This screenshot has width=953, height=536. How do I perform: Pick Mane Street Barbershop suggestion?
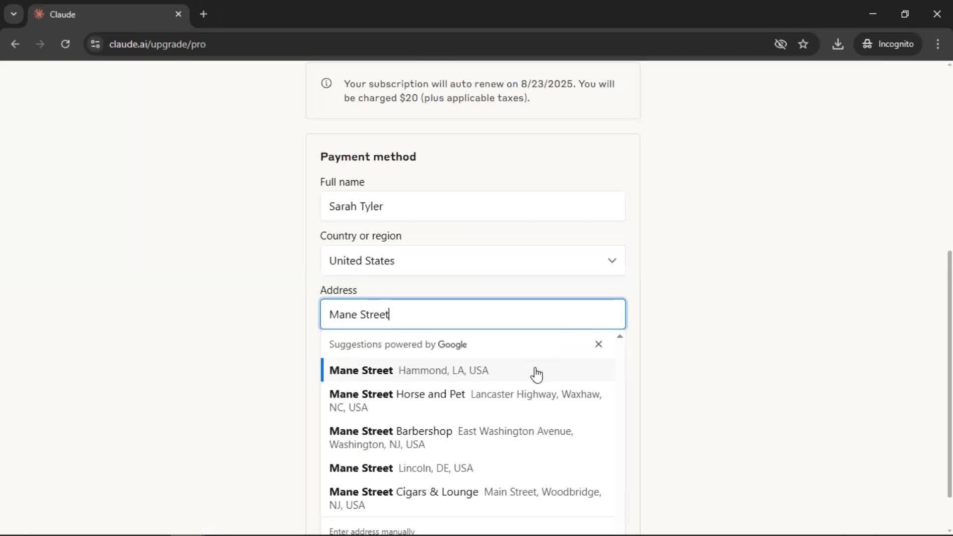(468, 438)
